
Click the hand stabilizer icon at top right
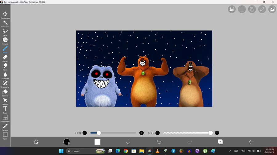coord(252,9)
